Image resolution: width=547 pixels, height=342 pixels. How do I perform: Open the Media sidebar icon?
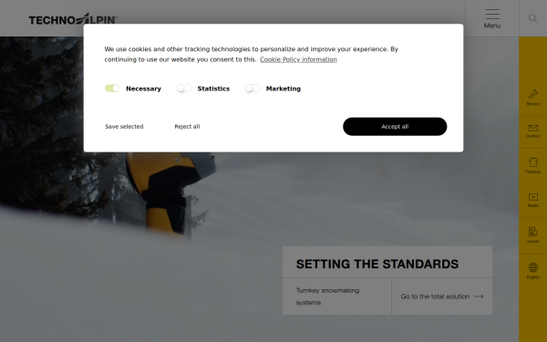pos(532,197)
